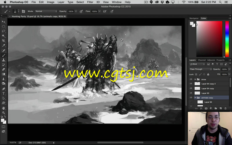
Task: Select the Dodge tool
Action: [x=3, y=84]
